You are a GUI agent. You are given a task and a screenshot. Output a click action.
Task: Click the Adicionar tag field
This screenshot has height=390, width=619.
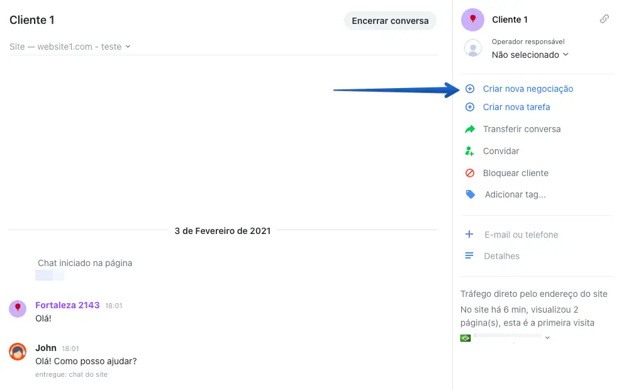[515, 195]
